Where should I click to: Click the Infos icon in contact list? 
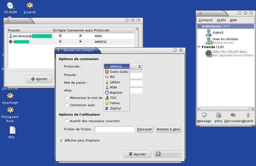[x=219, y=115]
